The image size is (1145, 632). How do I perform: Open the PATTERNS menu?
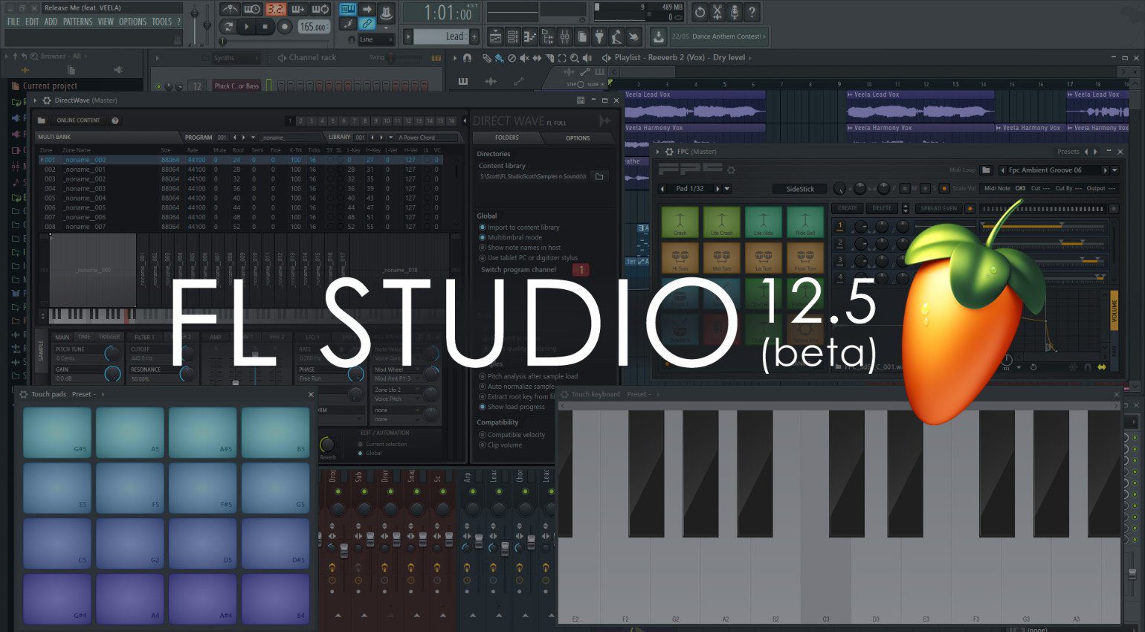(77, 22)
